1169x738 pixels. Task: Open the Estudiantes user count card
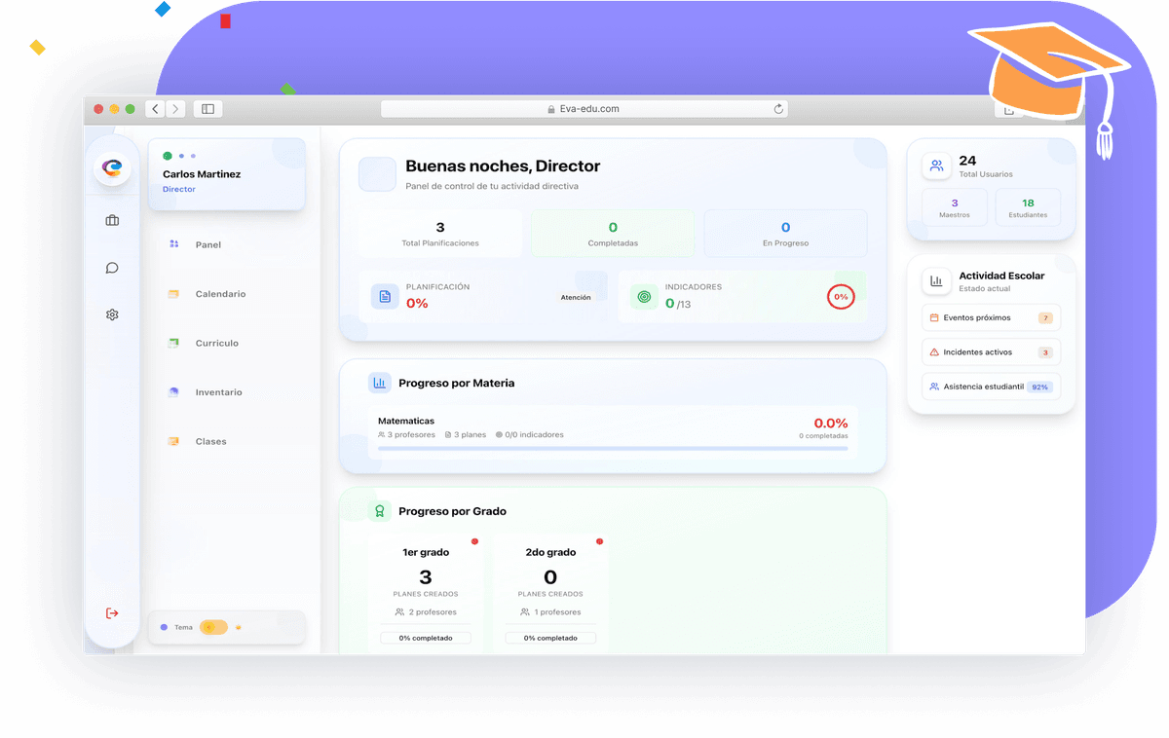tap(1028, 206)
